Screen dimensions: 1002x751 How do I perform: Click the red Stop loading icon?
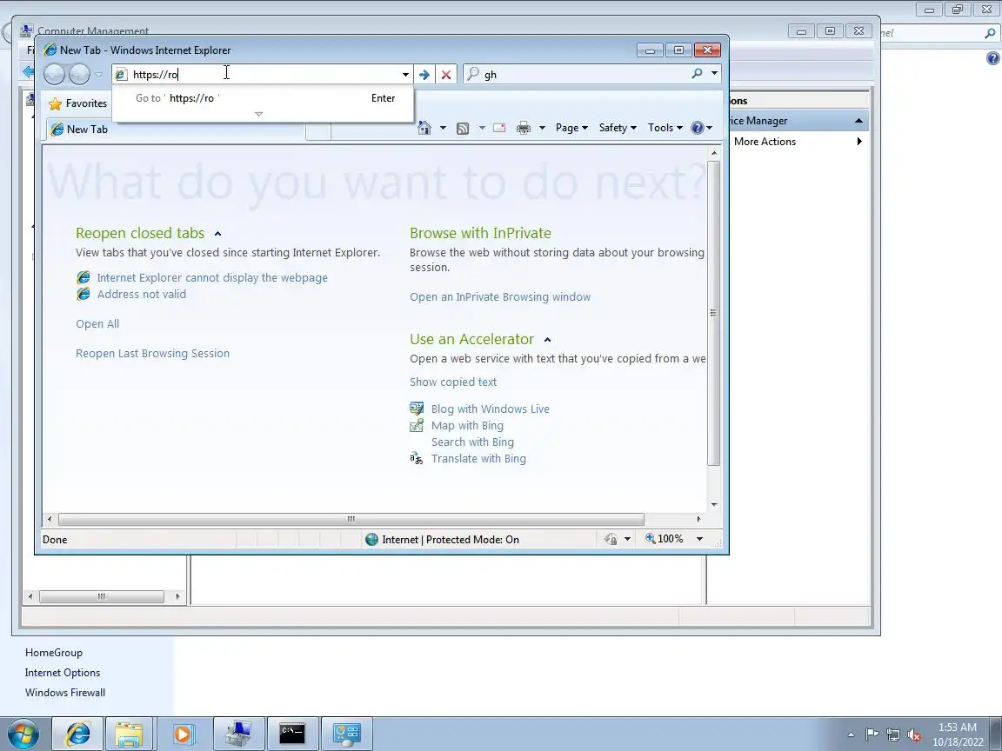pos(446,75)
